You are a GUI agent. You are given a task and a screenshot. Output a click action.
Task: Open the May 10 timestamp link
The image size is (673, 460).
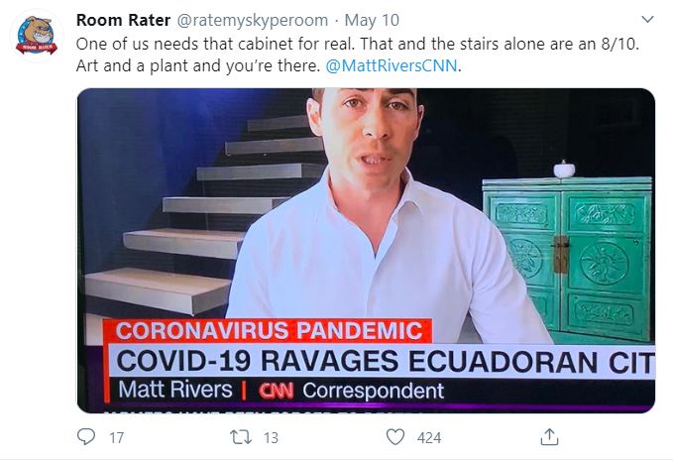372,20
